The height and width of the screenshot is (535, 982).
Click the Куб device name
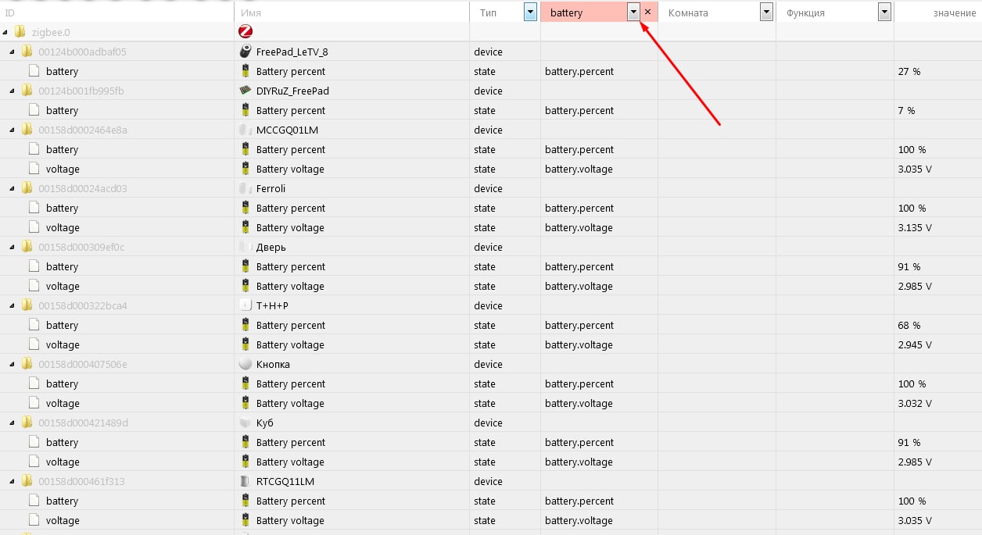[x=265, y=423]
